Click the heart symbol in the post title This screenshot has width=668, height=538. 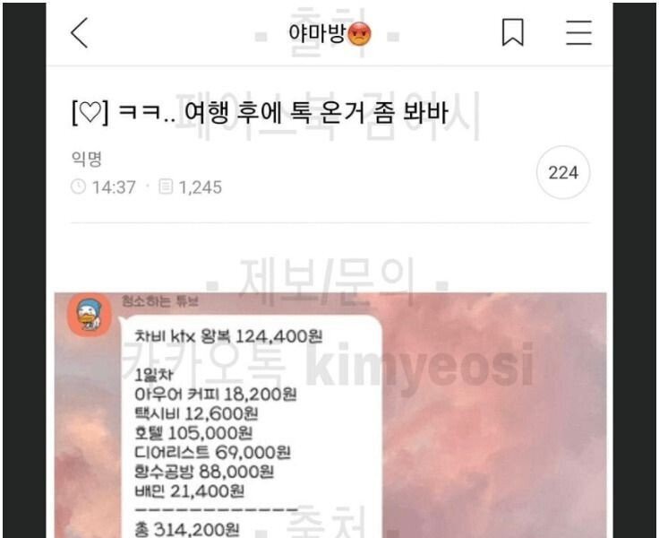(90, 114)
